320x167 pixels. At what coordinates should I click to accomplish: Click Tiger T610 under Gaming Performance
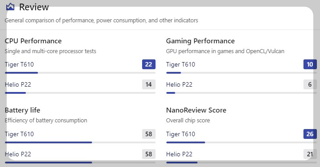[181, 64]
